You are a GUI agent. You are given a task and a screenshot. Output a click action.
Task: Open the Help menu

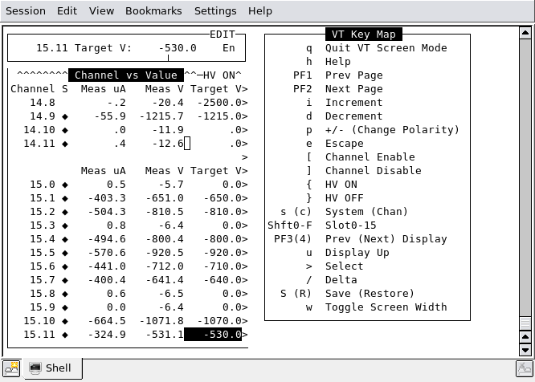[260, 11]
